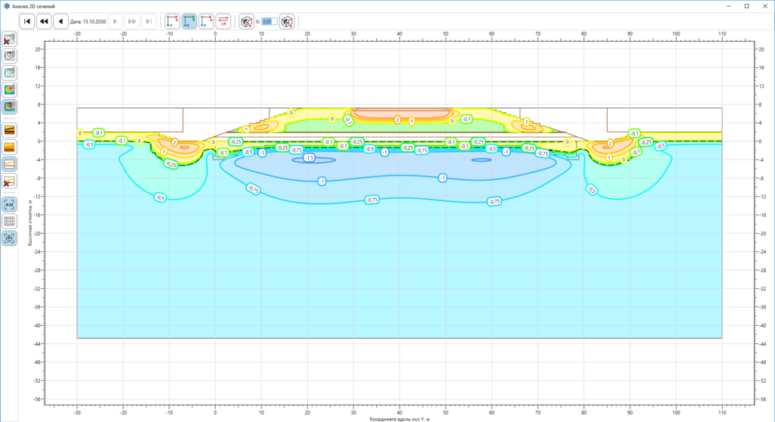Viewport: 775px width, 422px height.
Task: Click the greyed-out skip-to-last-step button
Action: 149,21
